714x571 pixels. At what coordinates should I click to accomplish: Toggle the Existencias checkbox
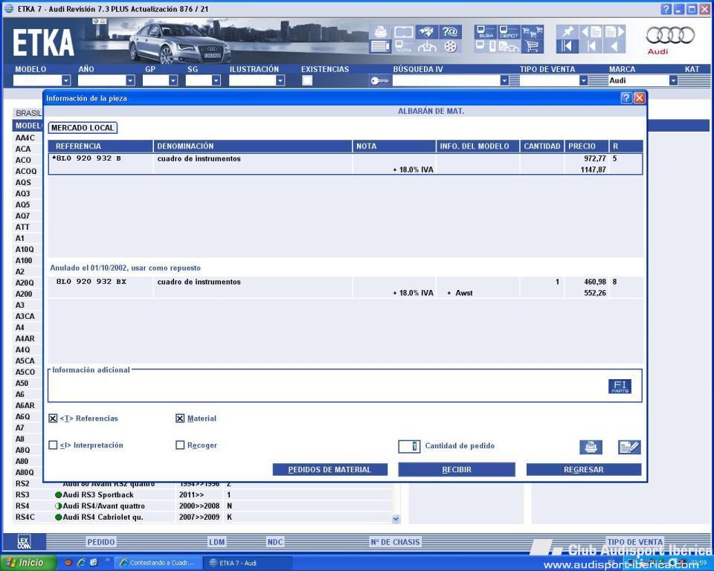[x=307, y=80]
